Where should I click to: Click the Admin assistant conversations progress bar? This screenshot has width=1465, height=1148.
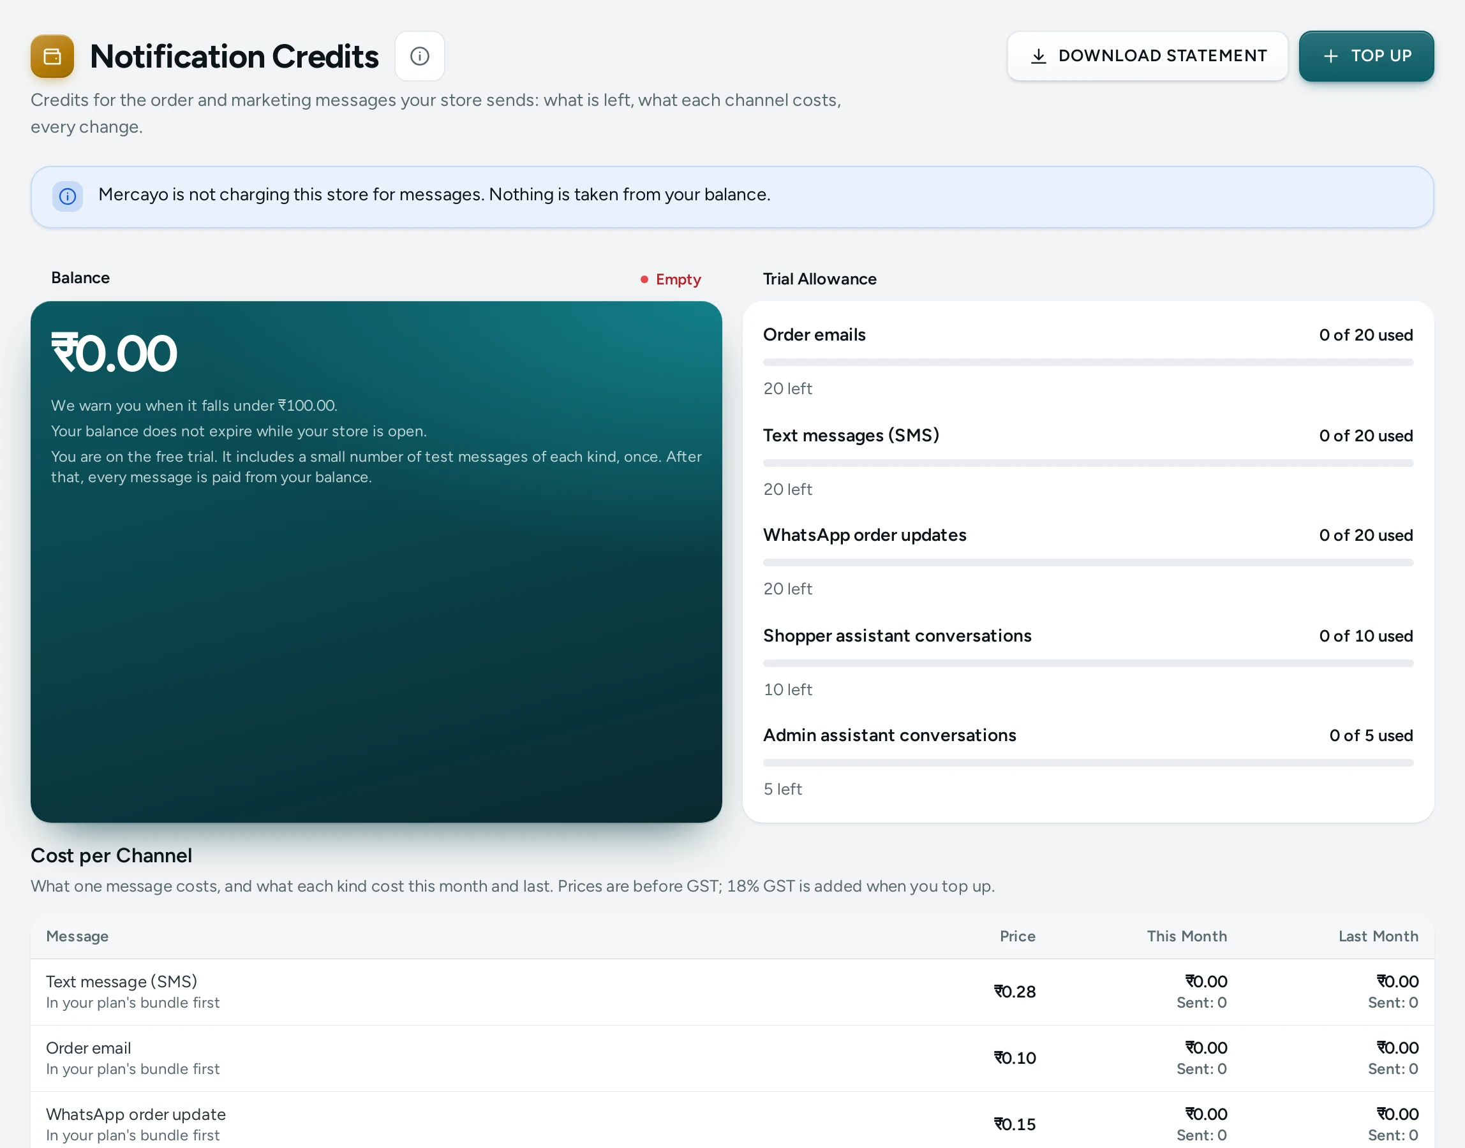pos(1088,763)
